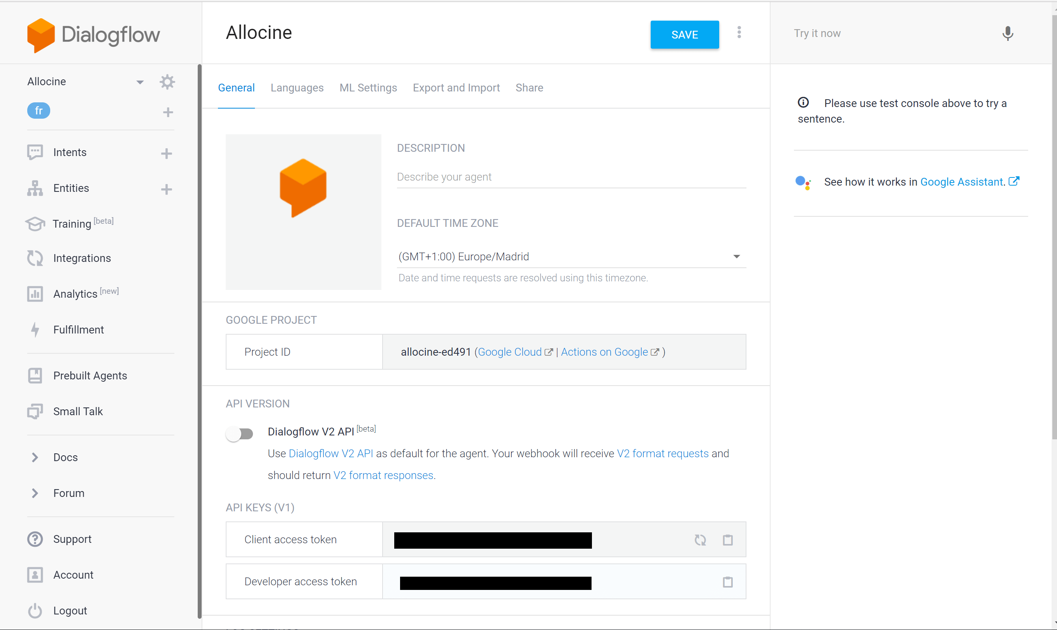Image resolution: width=1057 pixels, height=630 pixels.
Task: Open Integrations in the sidebar
Action: coord(82,258)
